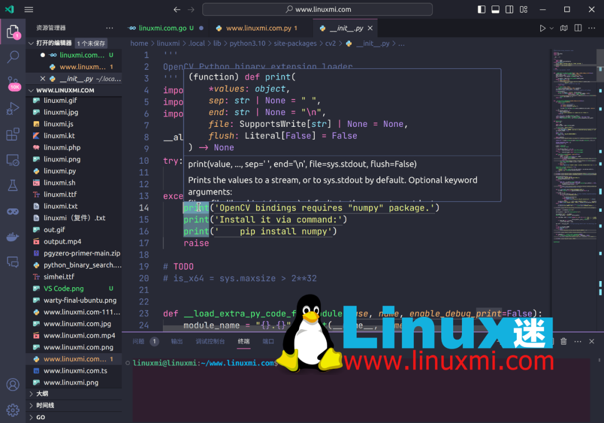Open the Remote Explorer icon
Screen dimensions: 604x423
click(x=13, y=160)
